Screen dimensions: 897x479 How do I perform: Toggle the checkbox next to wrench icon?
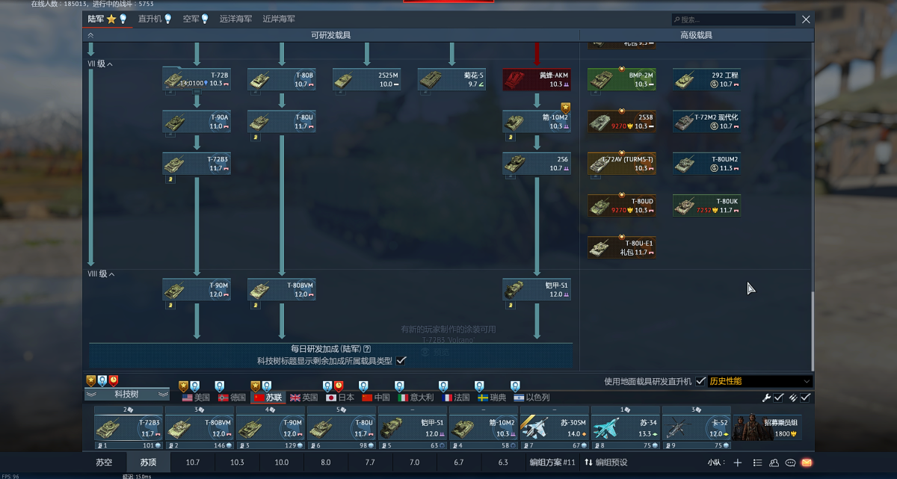tap(779, 398)
